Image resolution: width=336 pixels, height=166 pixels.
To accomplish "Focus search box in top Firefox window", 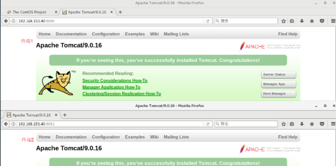I will (246, 21).
